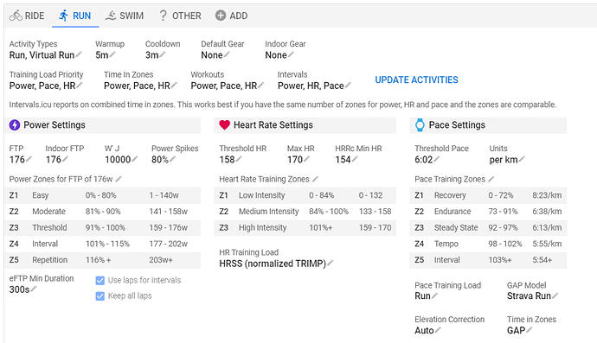Open the Other sport tab
The height and width of the screenshot is (343, 597).
180,16
